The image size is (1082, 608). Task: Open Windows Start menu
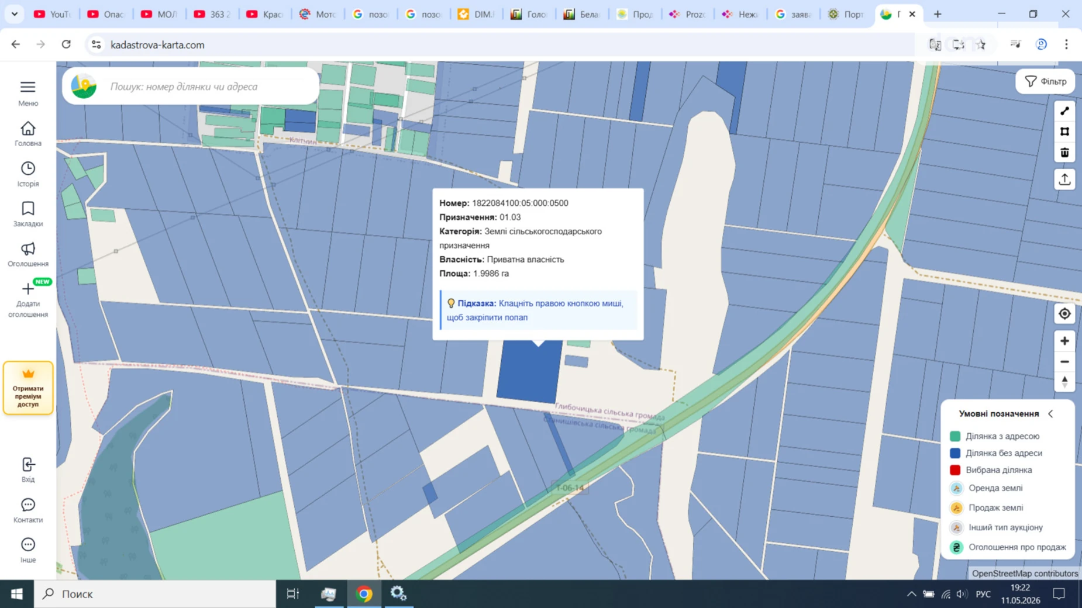click(16, 594)
